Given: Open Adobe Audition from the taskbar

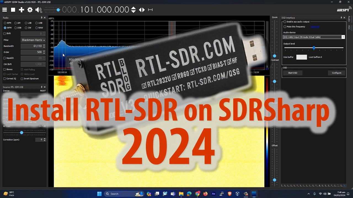Looking at the screenshot, I should click(x=213, y=194).
